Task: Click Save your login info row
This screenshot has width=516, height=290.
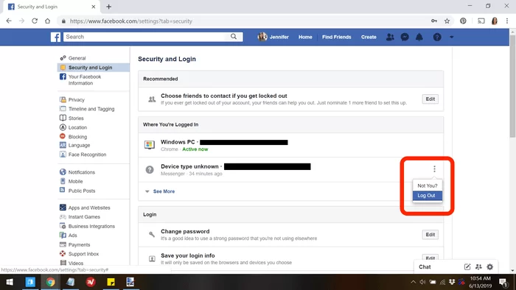Action: [x=290, y=259]
